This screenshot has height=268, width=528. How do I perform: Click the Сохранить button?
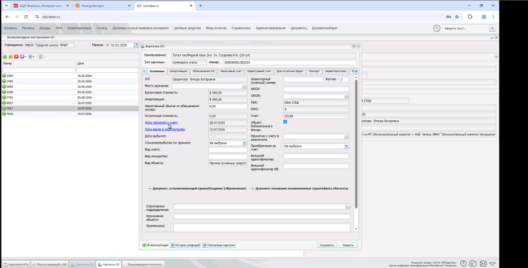327,245
